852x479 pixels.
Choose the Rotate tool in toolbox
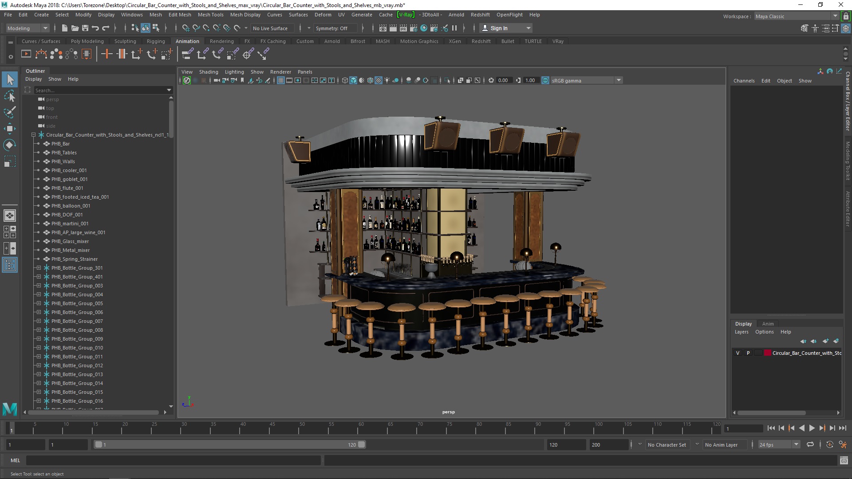tap(10, 145)
